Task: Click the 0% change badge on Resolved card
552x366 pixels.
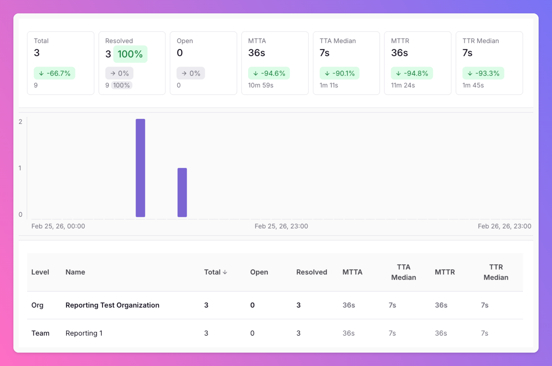Action: click(119, 73)
